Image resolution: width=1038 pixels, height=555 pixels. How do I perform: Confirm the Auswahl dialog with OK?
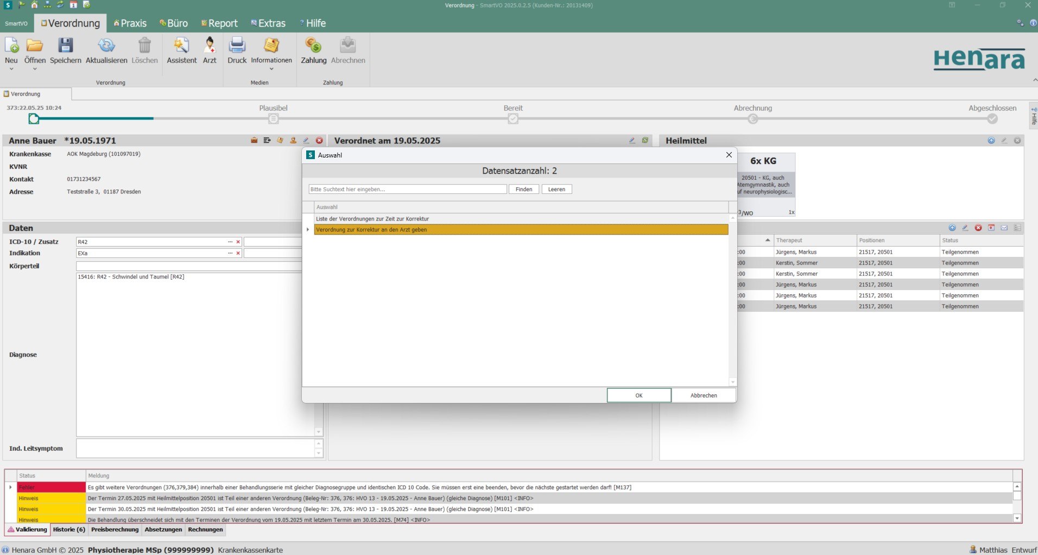tap(639, 395)
